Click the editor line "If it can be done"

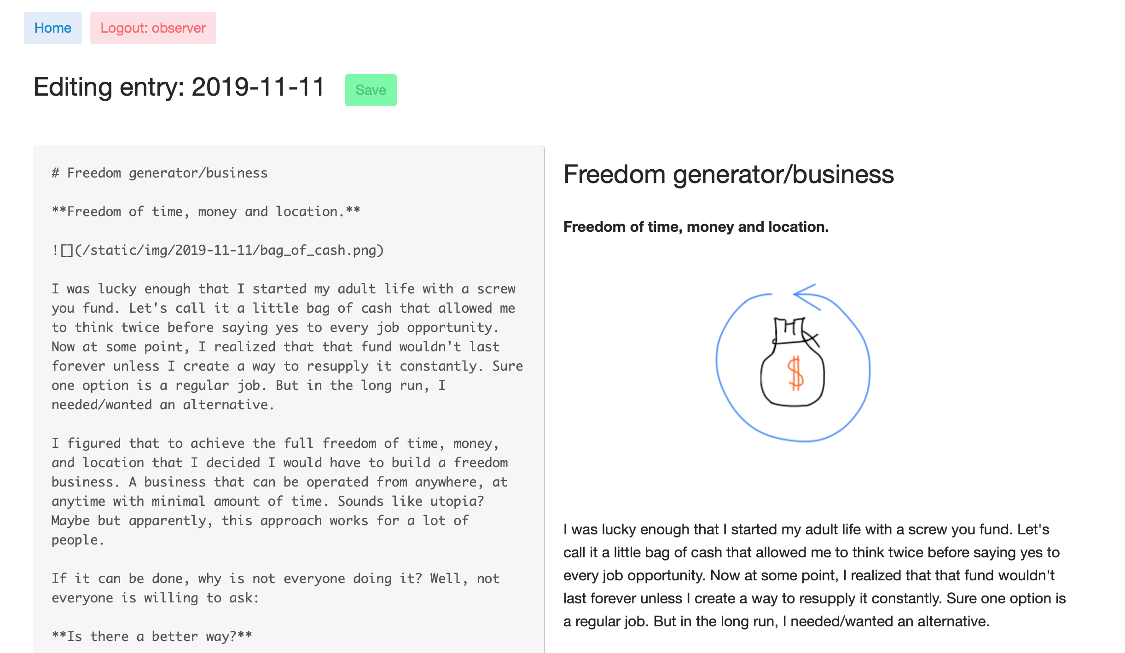click(275, 579)
